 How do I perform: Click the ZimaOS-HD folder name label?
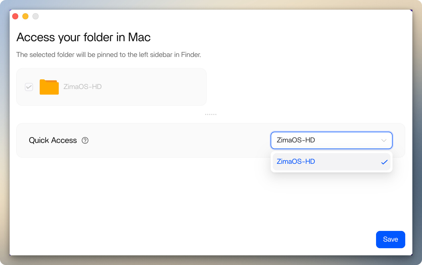[83, 87]
